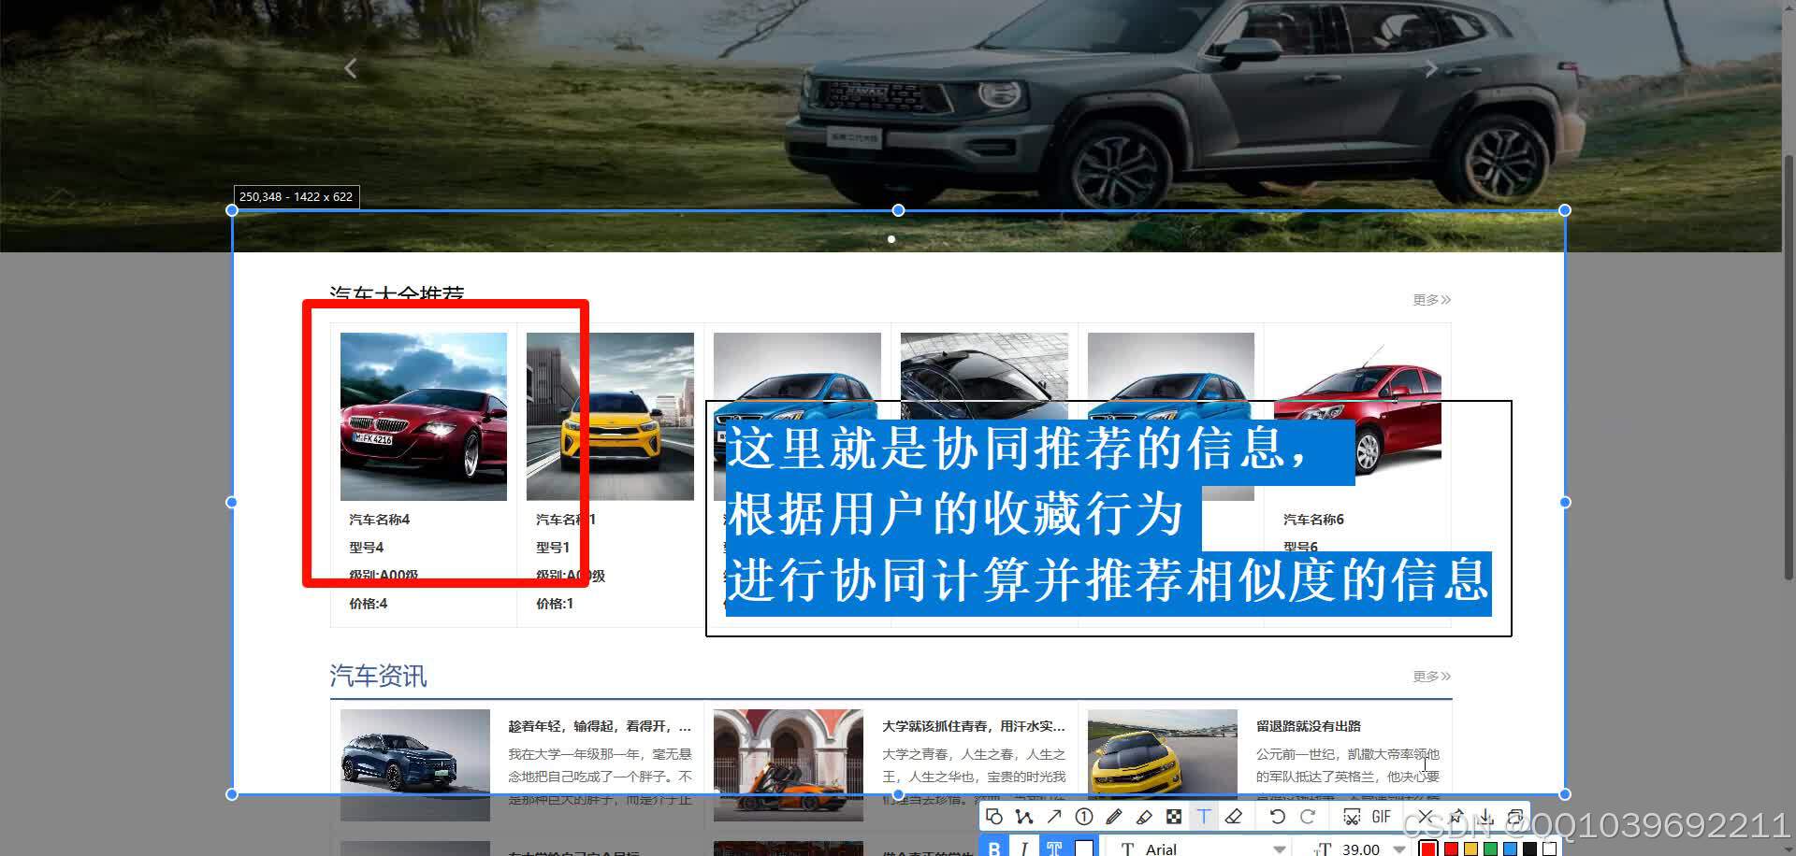This screenshot has height=856, width=1796.
Task: Select the numbered step marker tool
Action: pos(1084,817)
